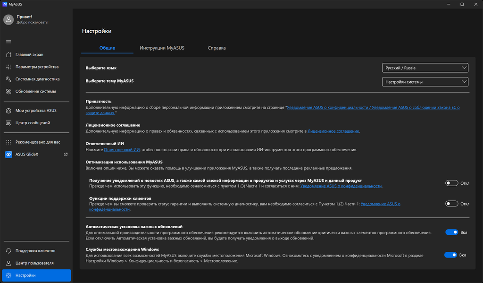Open the Главный экран home icon
Image resolution: width=483 pixels, height=283 pixels.
(8, 55)
